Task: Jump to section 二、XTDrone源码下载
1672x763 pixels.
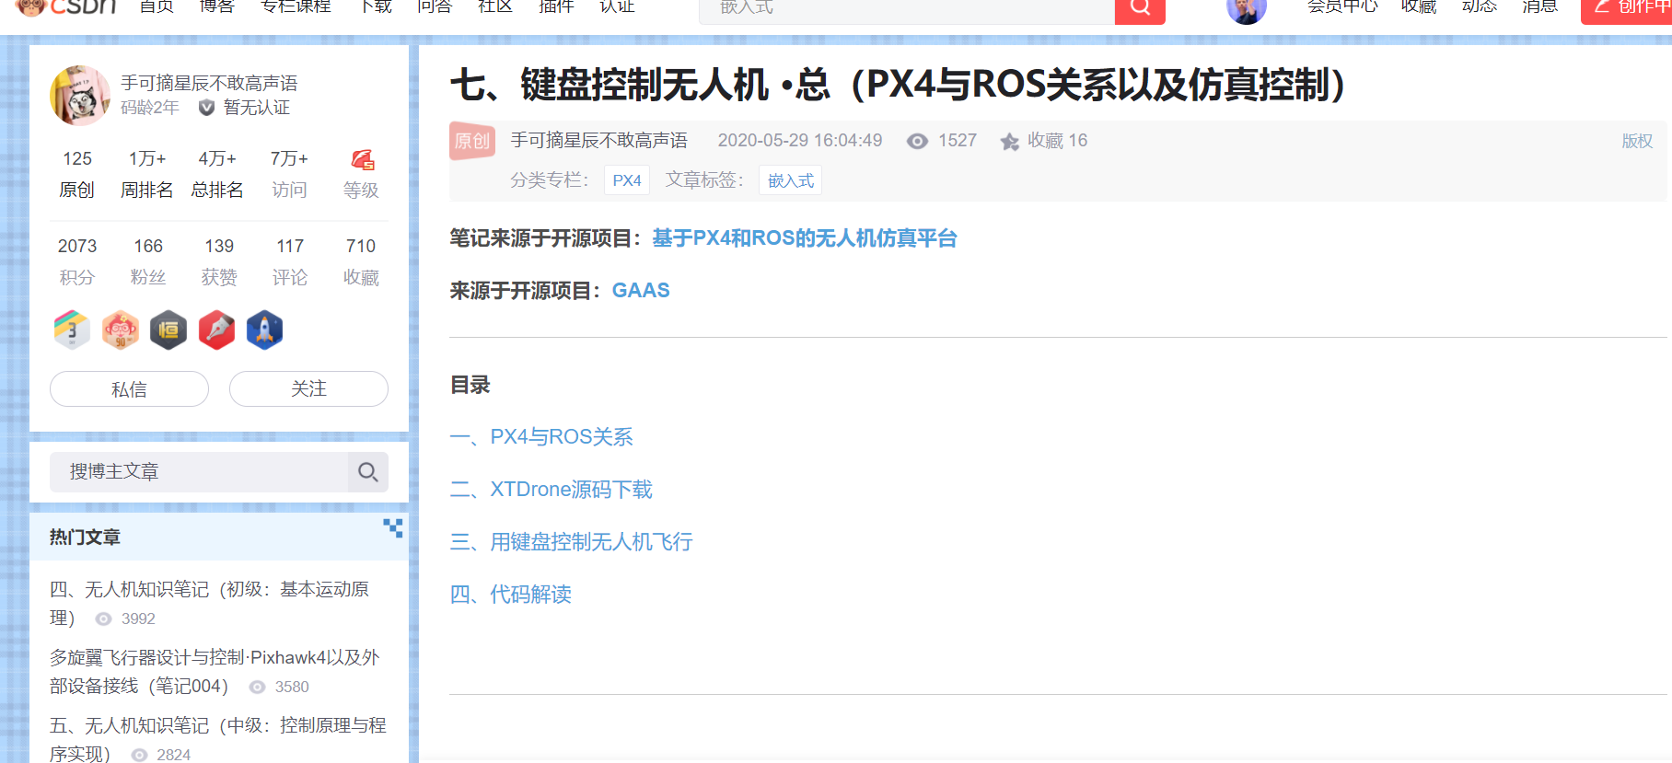Action: [551, 489]
